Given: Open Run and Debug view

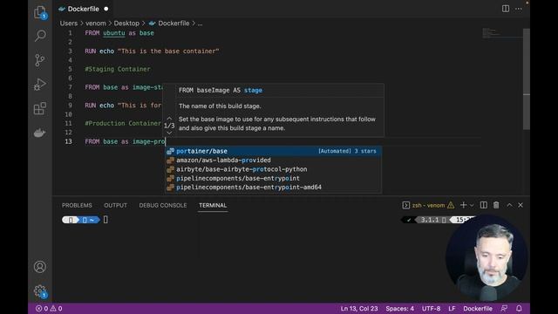Looking at the screenshot, I should [40, 85].
